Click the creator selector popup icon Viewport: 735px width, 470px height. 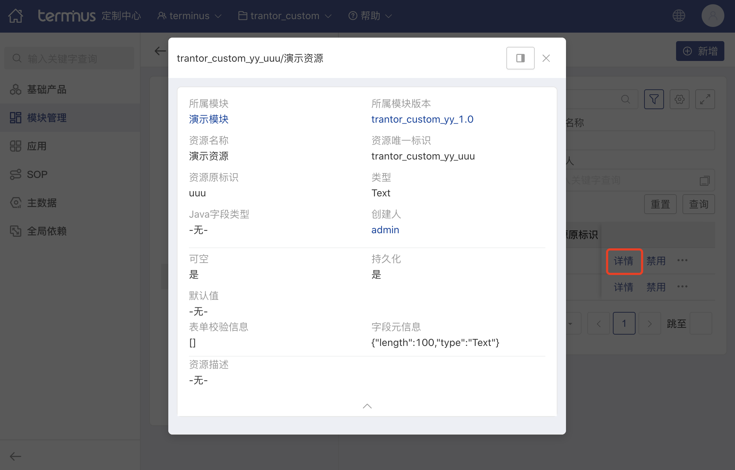[x=704, y=181]
